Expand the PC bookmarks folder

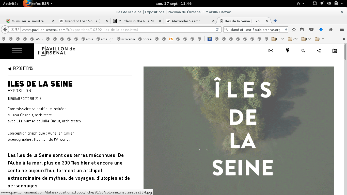(x=278, y=39)
